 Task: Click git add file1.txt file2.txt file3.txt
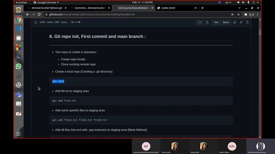point(79,120)
